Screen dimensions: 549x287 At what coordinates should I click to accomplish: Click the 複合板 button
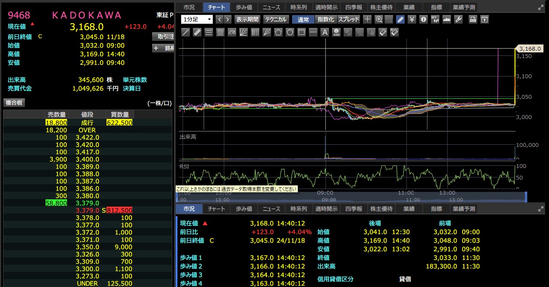14,103
